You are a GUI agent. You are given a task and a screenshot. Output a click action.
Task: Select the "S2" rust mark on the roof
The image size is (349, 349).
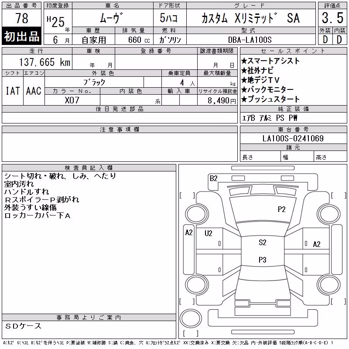point(263,243)
